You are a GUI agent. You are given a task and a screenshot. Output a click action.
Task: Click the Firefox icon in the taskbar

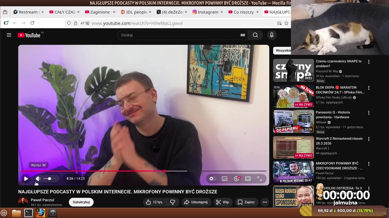[41, 213]
